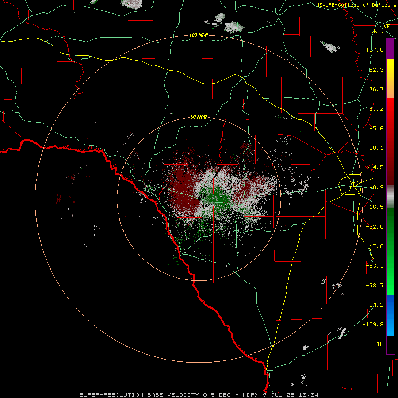Viewport: 398px width, 398px height.
Task: Click the 30.1 velocity scale value
Action: coord(376,148)
